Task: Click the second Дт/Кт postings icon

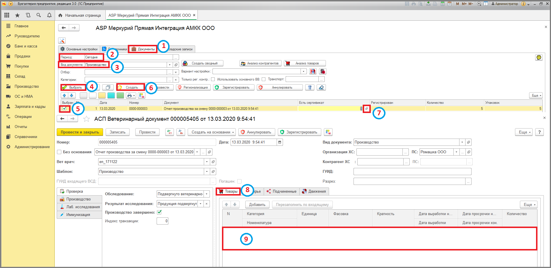Action: click(181, 132)
